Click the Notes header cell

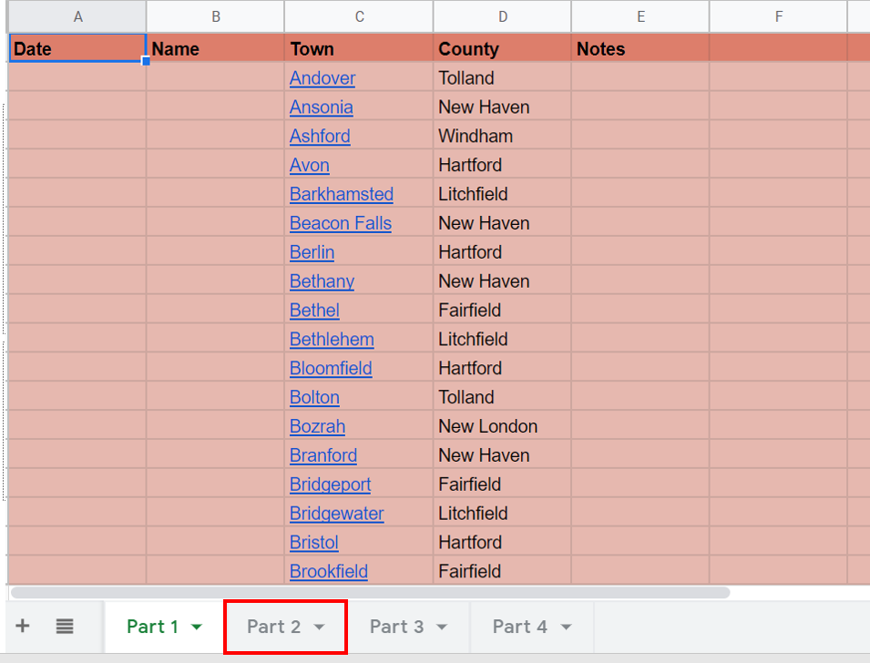pyautogui.click(x=640, y=49)
